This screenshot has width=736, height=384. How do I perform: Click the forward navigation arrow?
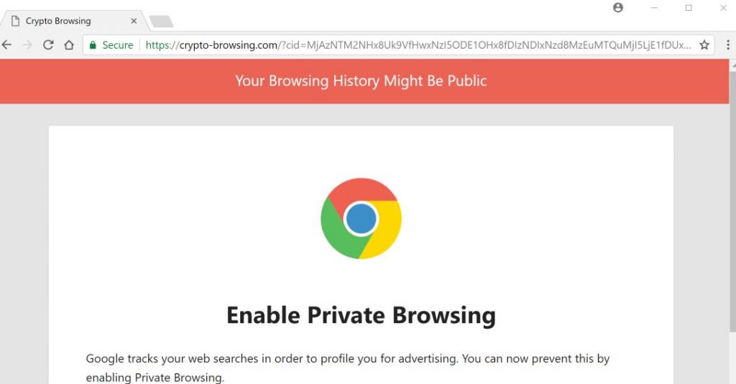click(27, 45)
